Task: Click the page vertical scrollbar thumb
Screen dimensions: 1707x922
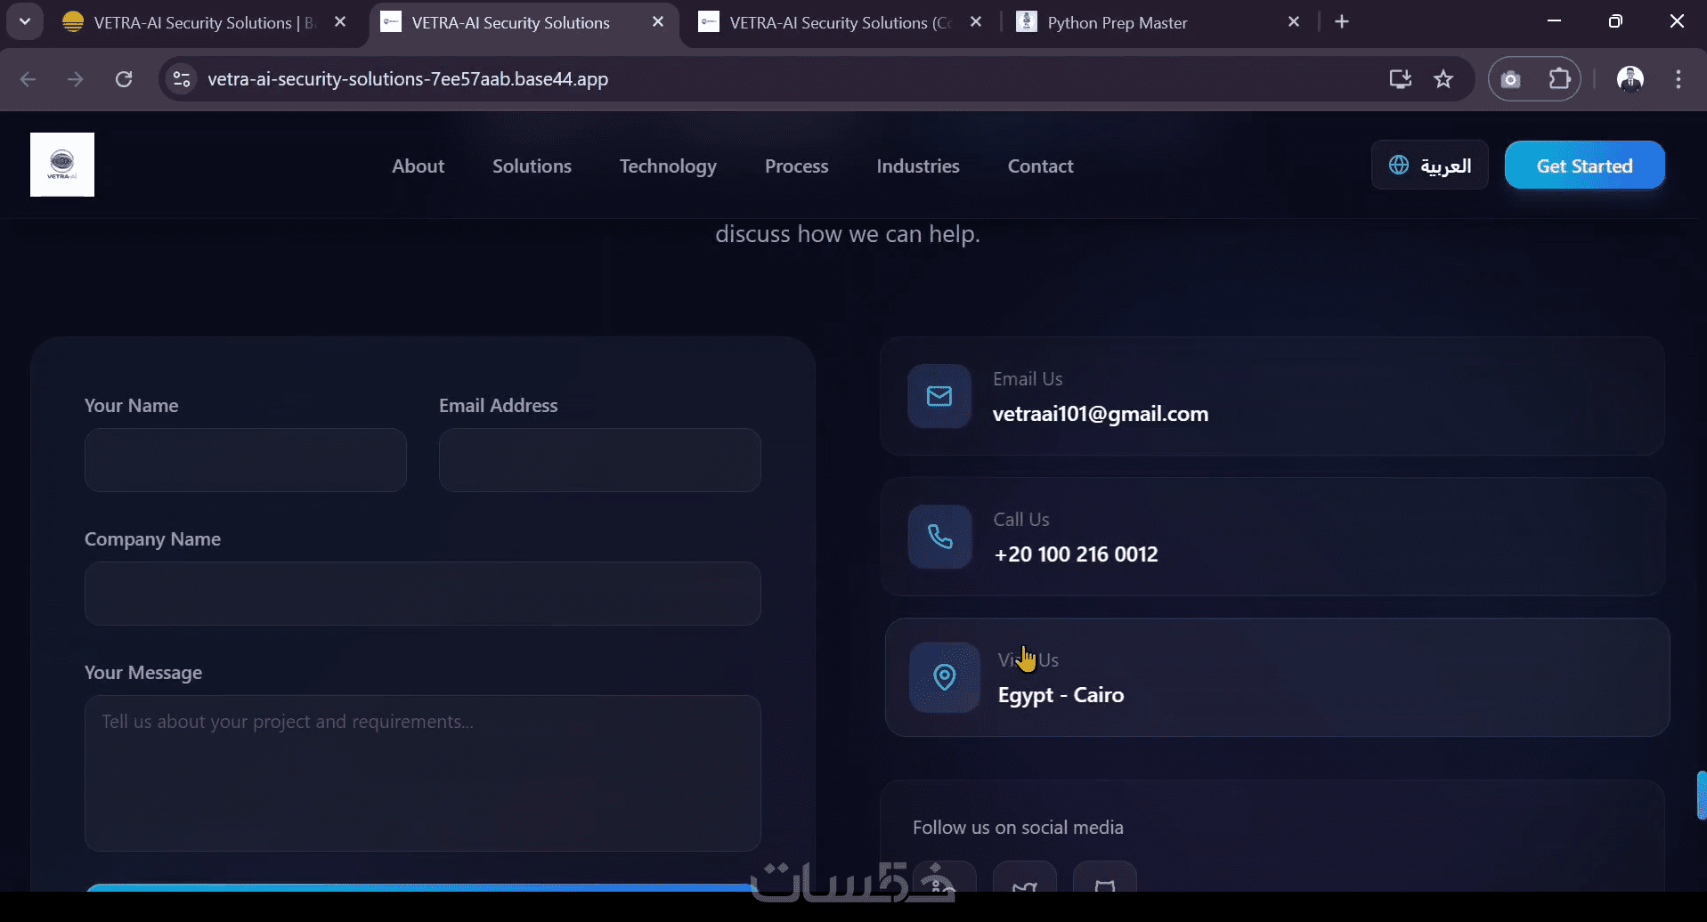Action: pos(1702,796)
